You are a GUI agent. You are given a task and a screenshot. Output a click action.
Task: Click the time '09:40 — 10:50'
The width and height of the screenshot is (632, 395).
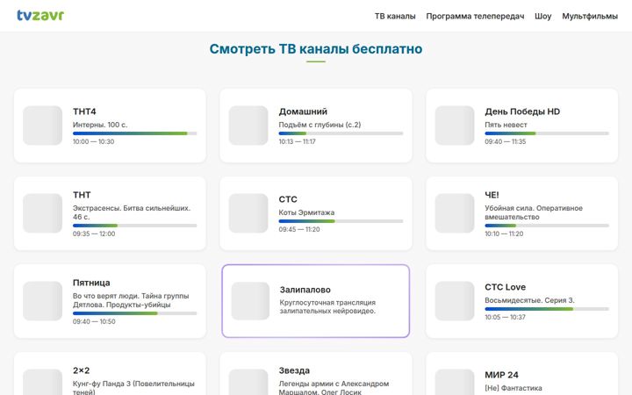(94, 321)
